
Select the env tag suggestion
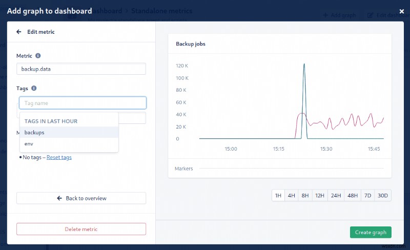[69, 143]
